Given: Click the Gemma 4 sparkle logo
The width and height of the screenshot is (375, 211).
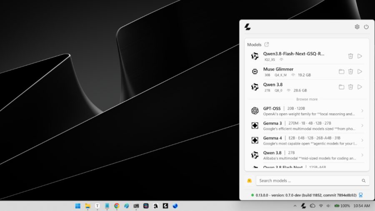Looking at the screenshot, I should tap(255, 141).
